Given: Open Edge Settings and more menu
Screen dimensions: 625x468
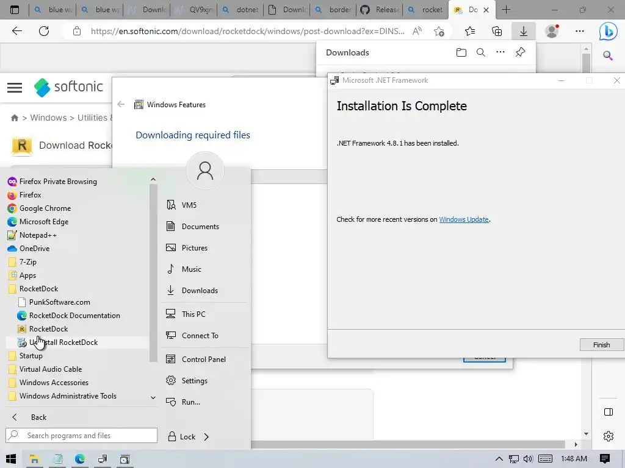Looking at the screenshot, I should 580,31.
